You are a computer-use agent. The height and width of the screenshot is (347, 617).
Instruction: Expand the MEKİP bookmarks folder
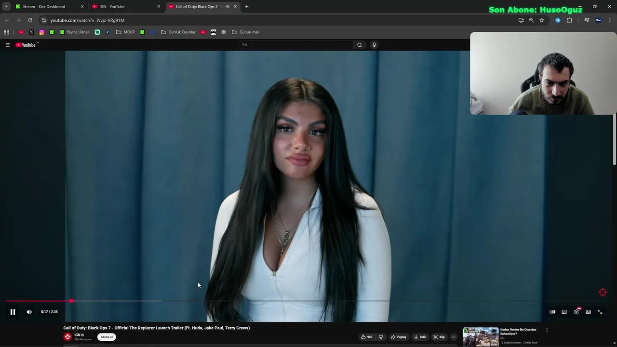pyautogui.click(x=125, y=32)
